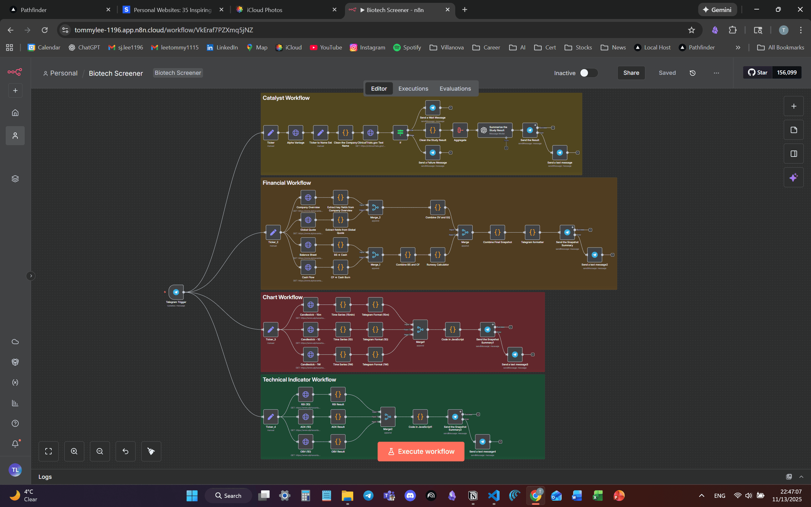Click the Telegram Trigger node

176,292
